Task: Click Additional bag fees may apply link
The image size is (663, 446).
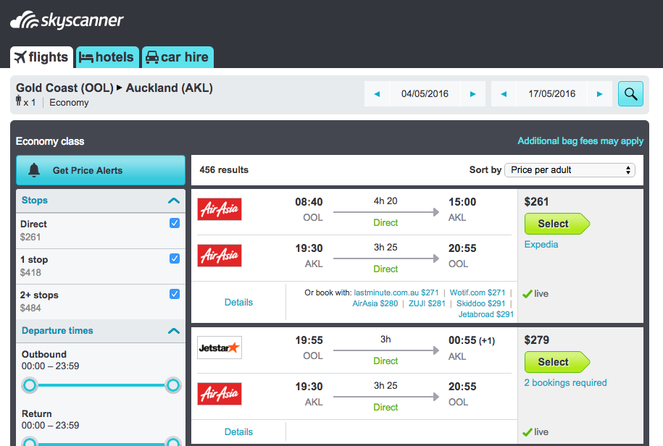Action: coord(580,141)
